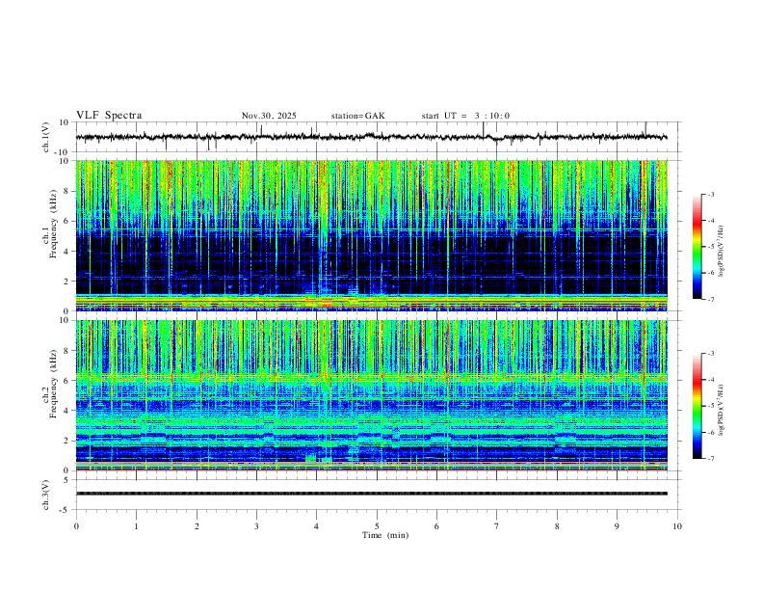Click the time axis tick label "9"

click(617, 526)
